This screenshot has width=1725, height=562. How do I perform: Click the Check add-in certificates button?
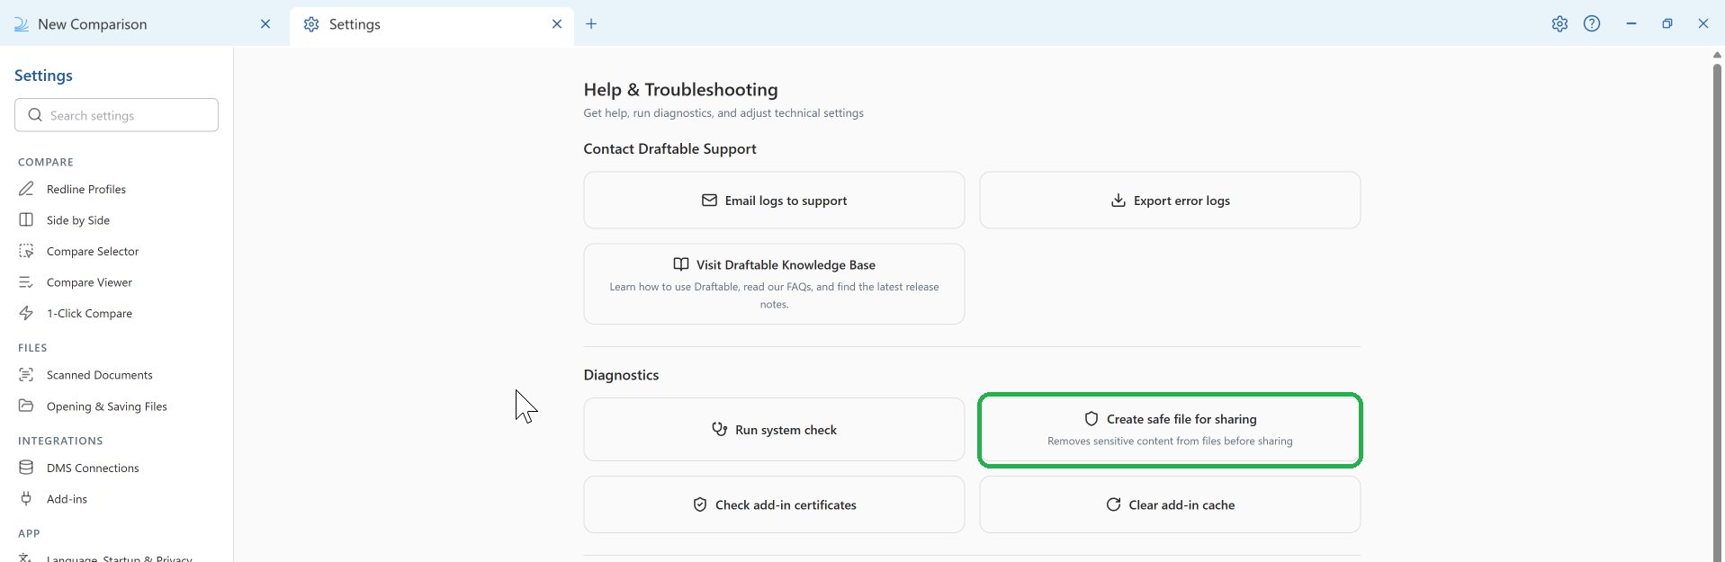(x=774, y=504)
